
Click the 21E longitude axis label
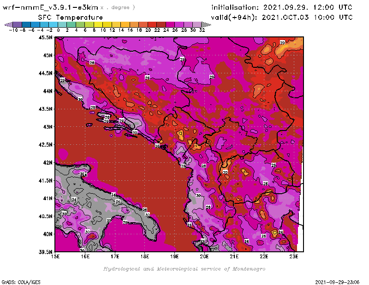[x=234, y=256]
